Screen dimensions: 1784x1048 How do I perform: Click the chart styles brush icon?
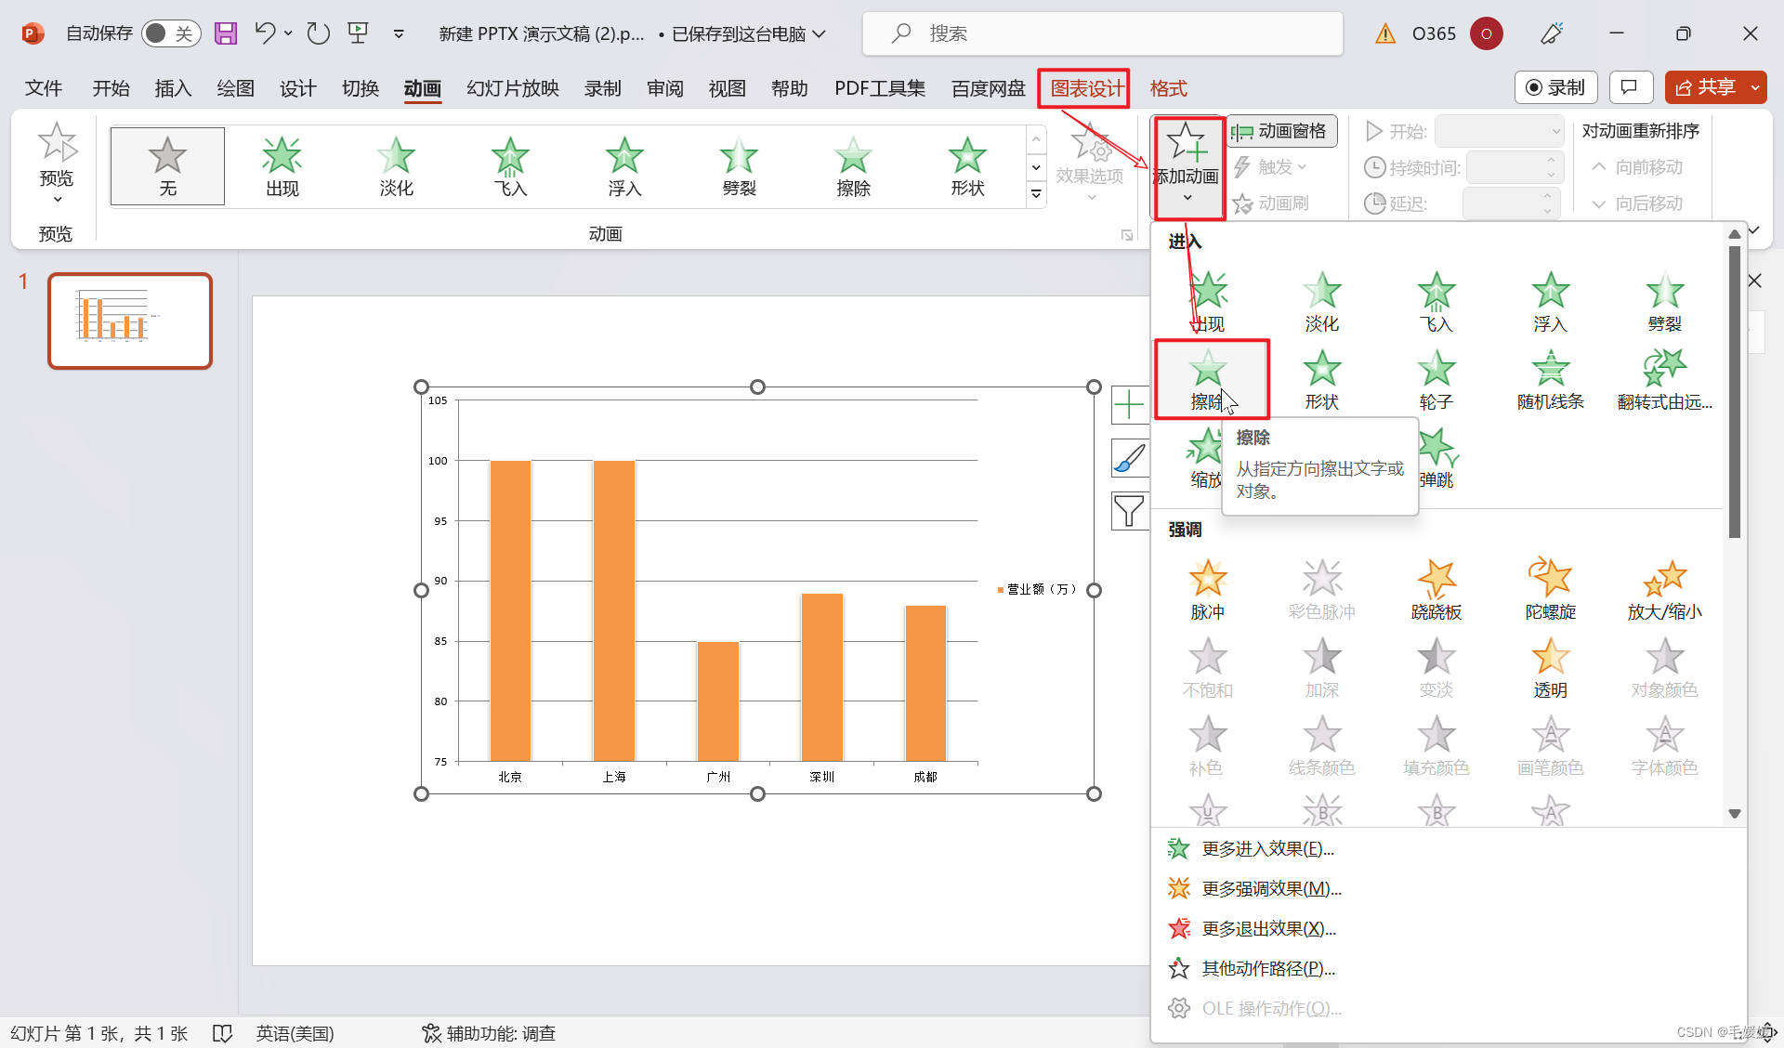click(1129, 458)
